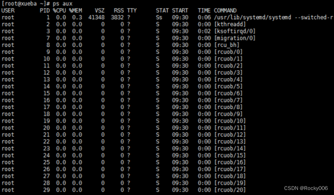Viewport: 334px width, 195px height.
Task: Select the COMMAND column header
Action: coord(225,10)
